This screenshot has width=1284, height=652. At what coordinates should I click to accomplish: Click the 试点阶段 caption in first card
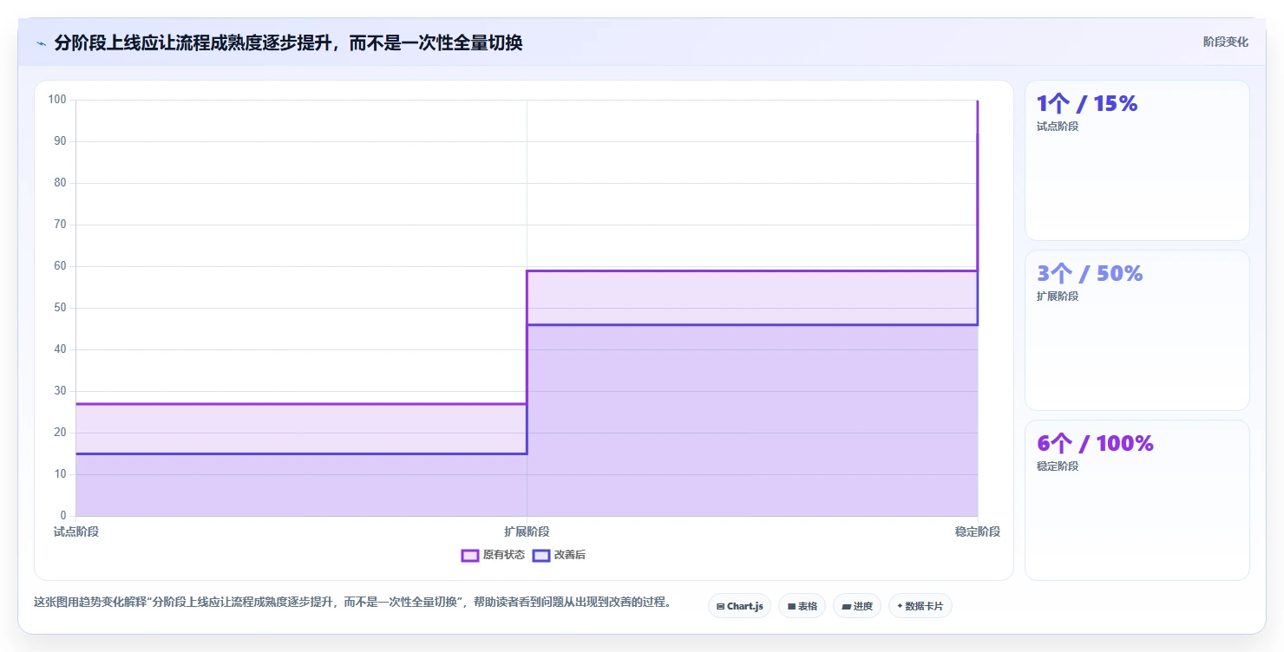(x=1058, y=127)
